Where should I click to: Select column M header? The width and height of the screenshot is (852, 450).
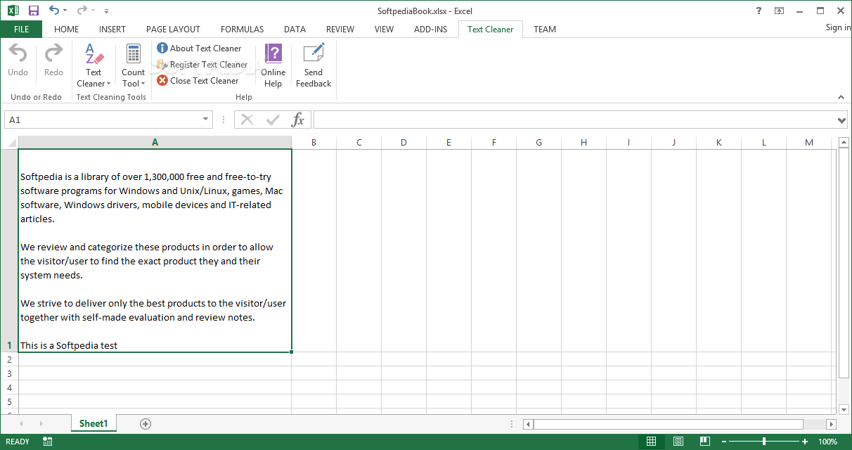pos(808,143)
